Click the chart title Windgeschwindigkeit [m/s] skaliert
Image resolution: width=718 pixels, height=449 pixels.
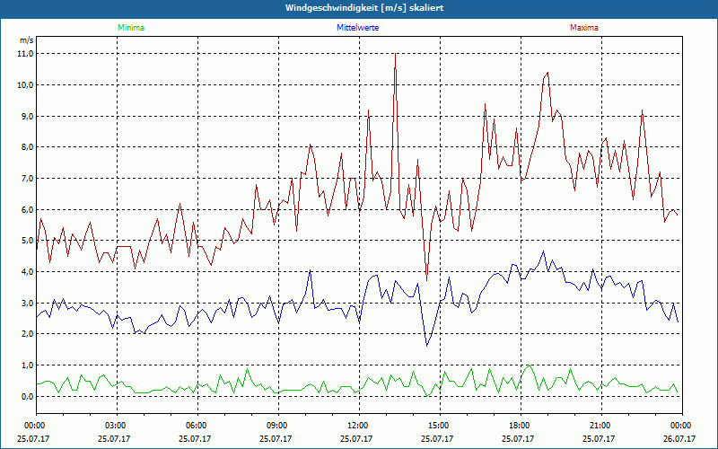[x=364, y=8]
